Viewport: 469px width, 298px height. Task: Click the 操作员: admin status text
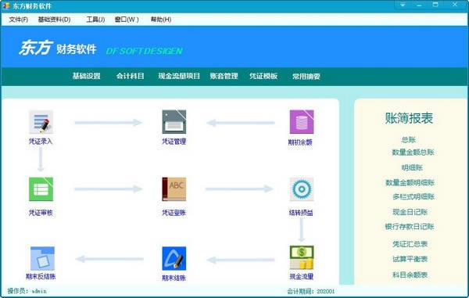(27, 291)
